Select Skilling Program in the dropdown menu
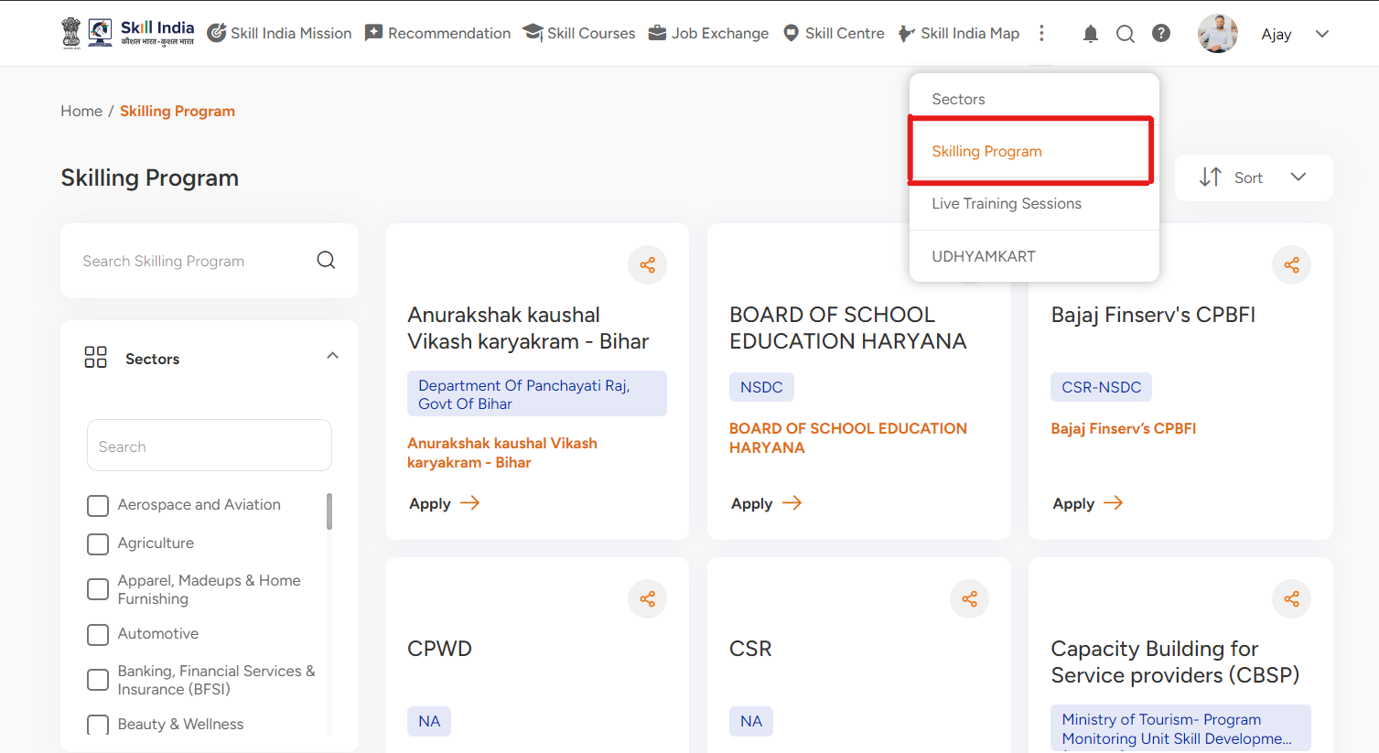The image size is (1379, 753). pyautogui.click(x=1034, y=151)
